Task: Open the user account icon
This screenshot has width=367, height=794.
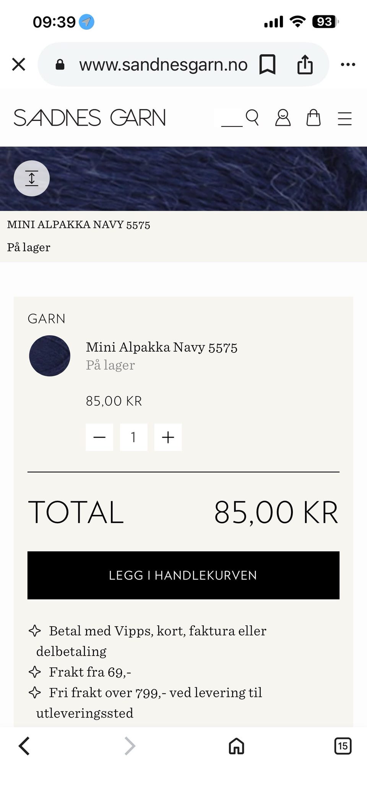Action: [283, 118]
